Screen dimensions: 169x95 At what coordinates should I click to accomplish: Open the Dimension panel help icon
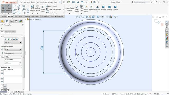coord(23,25)
